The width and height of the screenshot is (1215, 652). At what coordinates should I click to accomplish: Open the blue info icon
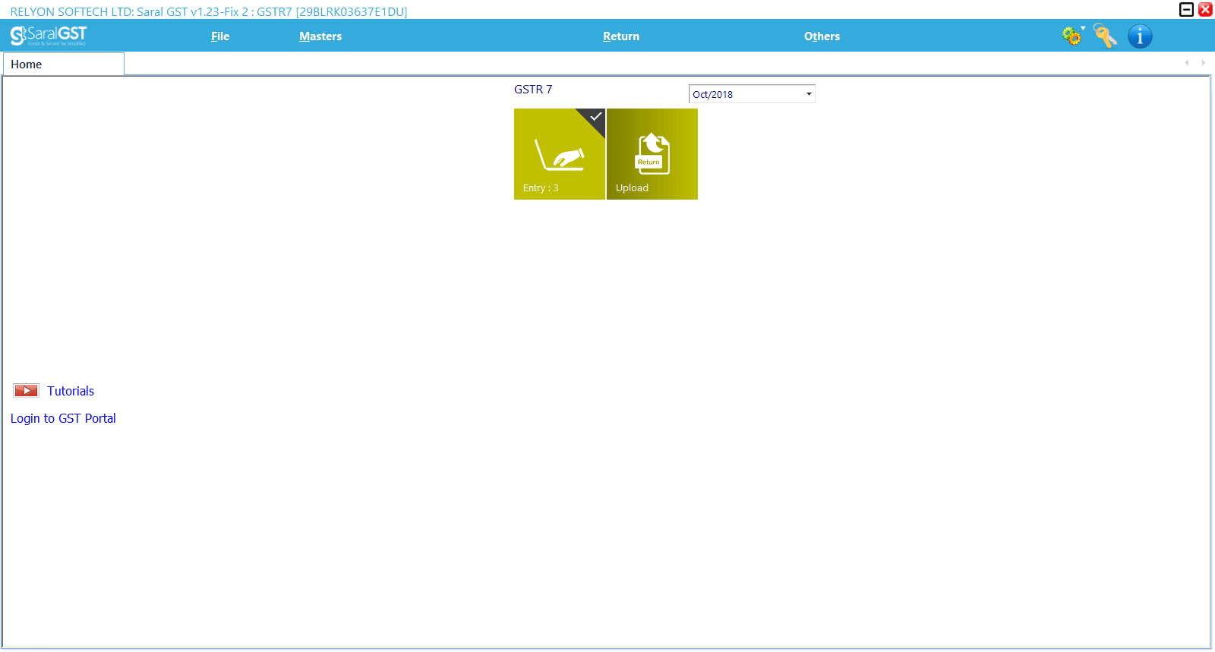tap(1140, 36)
